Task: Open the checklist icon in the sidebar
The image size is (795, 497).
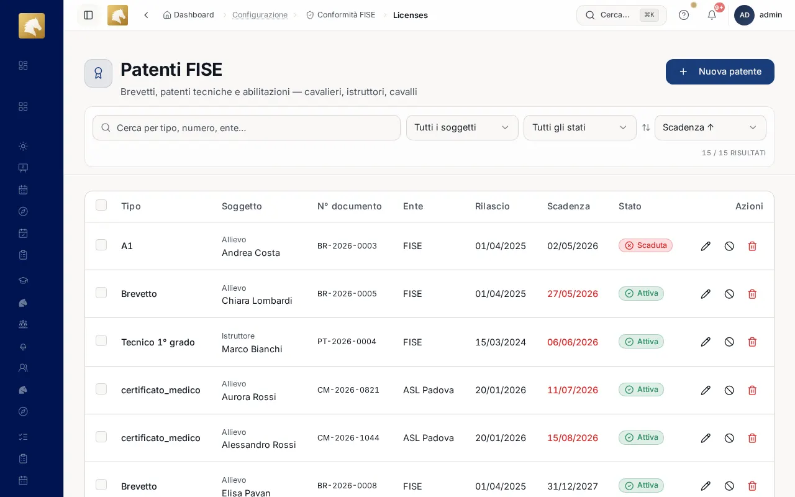Action: [23, 437]
